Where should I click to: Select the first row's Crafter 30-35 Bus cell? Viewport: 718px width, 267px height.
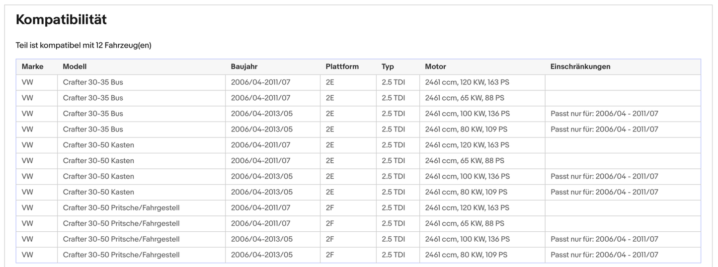(93, 82)
